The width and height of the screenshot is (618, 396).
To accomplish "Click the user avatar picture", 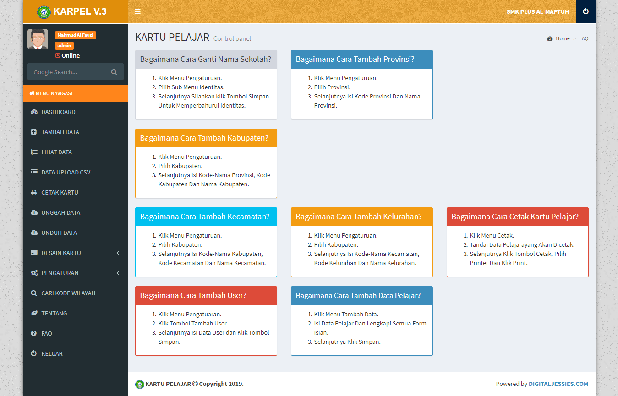I will [x=38, y=39].
